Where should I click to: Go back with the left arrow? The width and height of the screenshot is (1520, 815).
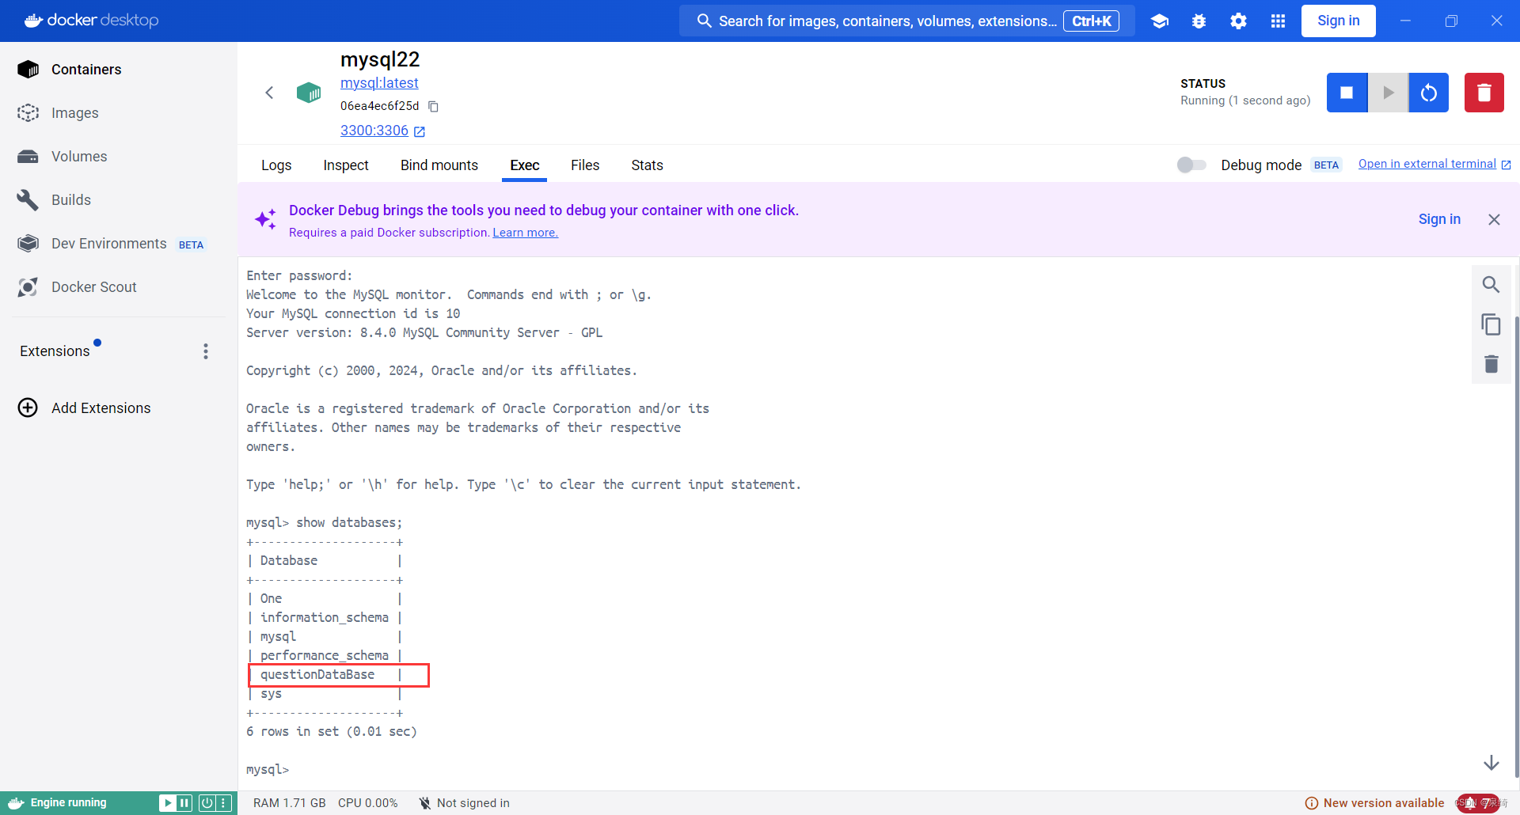click(x=269, y=93)
